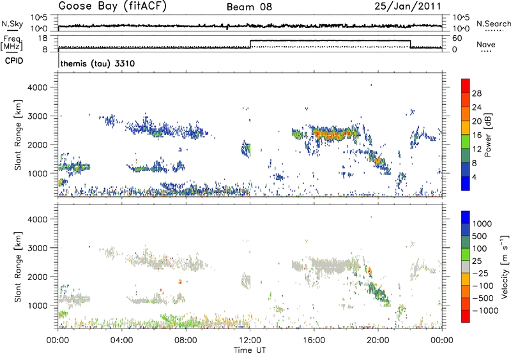Click the '100' tick on Velocity colorbar
Screen dimensions: 511x354
(x=480, y=249)
